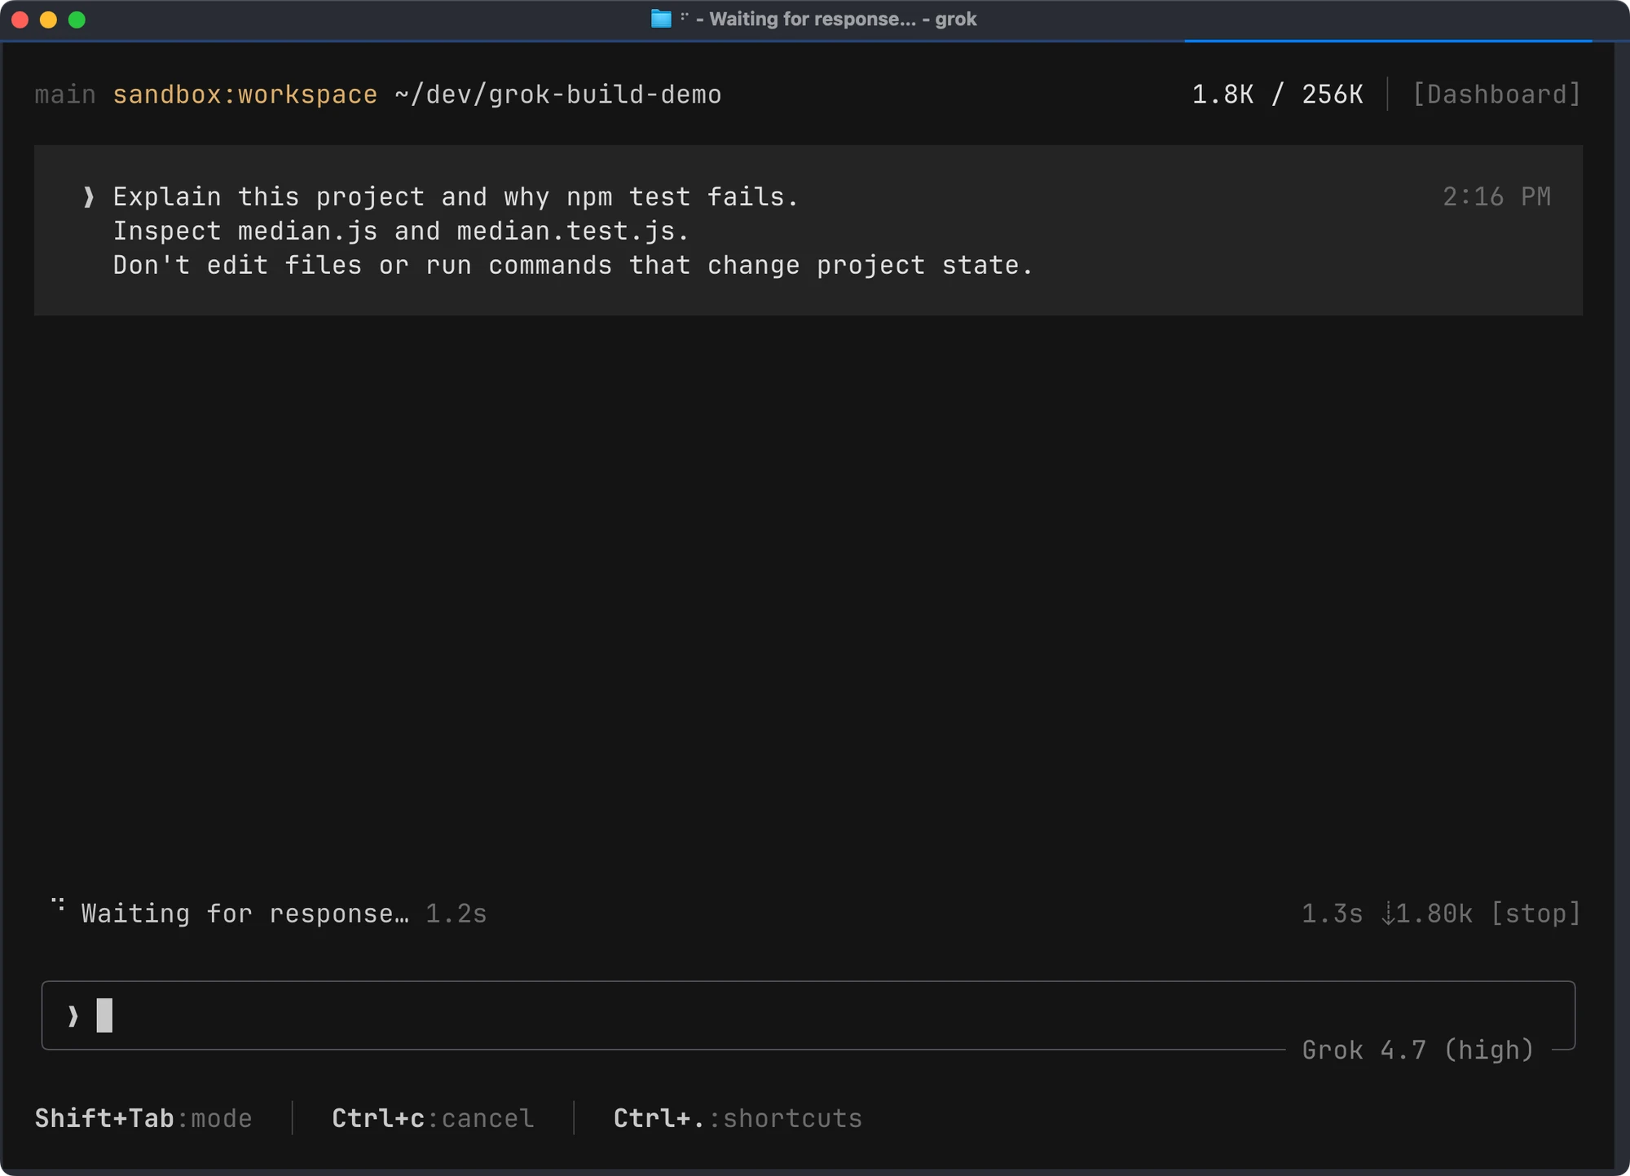Click the 2:16 PM timestamp
The image size is (1630, 1176).
pyautogui.click(x=1496, y=196)
